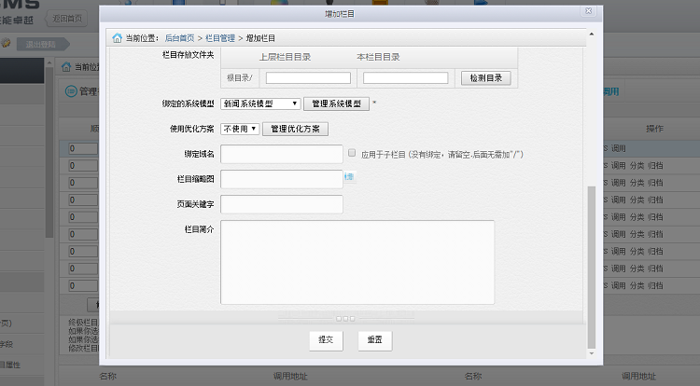Screen dimensions: 700x386
Task: Focus the 绑定域名 text field
Action: (x=282, y=154)
